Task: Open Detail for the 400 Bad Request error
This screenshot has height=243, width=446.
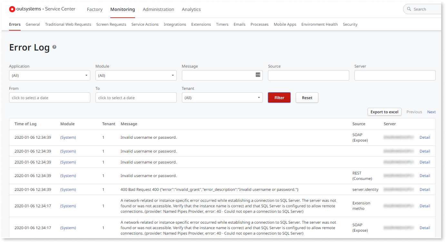Action: click(x=425, y=189)
